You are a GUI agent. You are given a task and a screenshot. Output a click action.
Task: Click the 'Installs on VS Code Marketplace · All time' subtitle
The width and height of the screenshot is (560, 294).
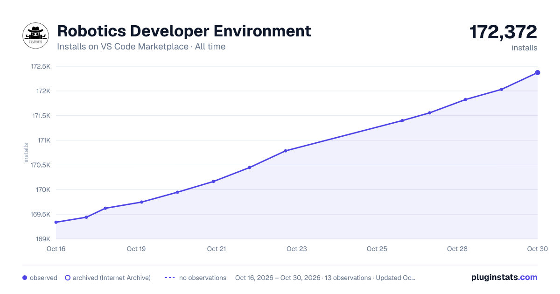(141, 47)
